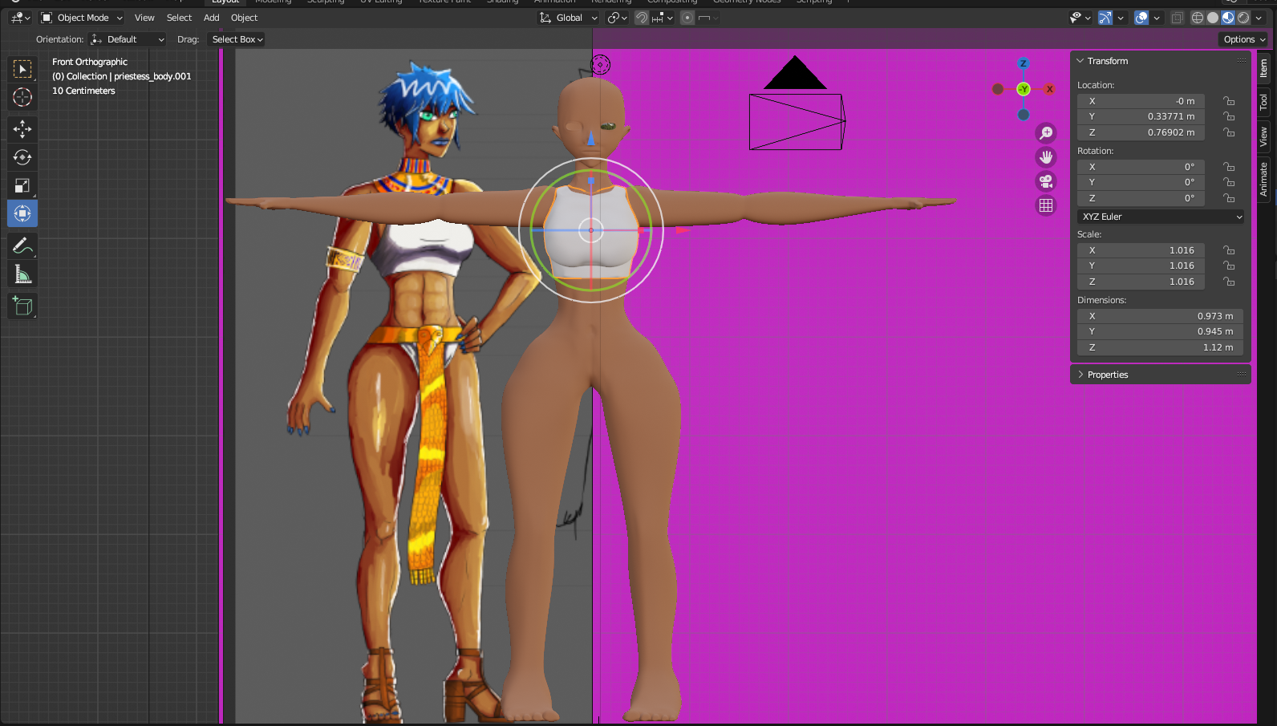Click the Scale X field 1.016

1141,250
